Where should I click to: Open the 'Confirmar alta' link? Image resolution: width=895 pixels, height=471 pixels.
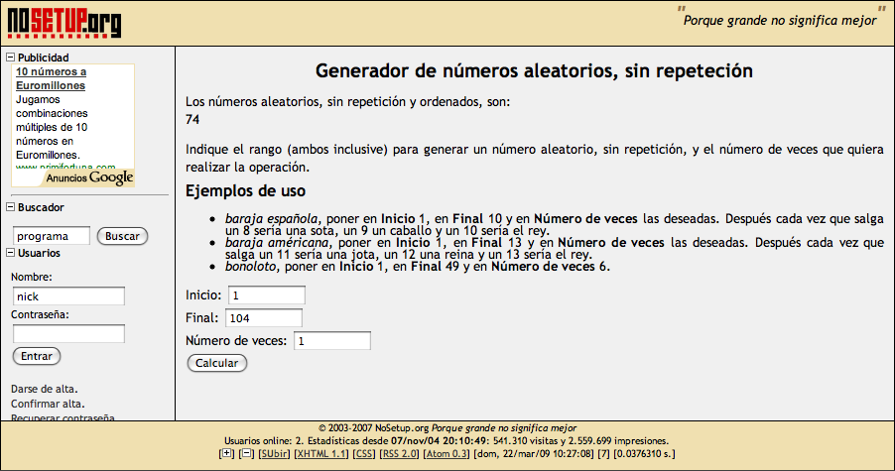pyautogui.click(x=48, y=404)
